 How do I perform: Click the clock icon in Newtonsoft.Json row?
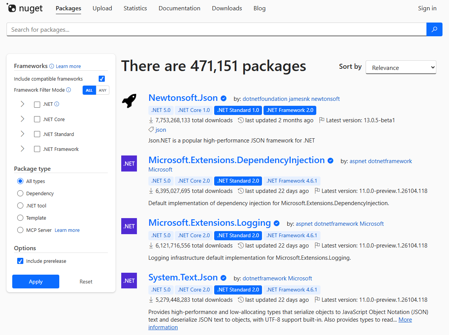click(241, 120)
